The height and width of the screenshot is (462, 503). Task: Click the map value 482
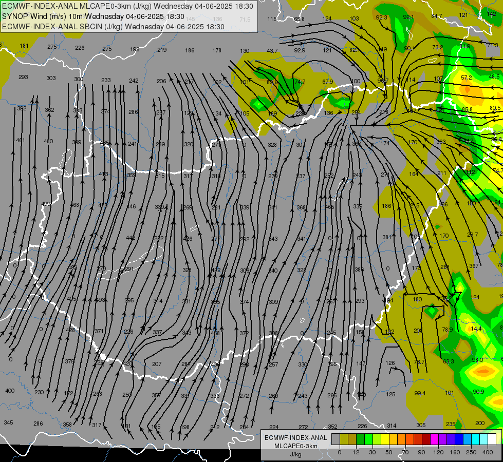(x=72, y=267)
